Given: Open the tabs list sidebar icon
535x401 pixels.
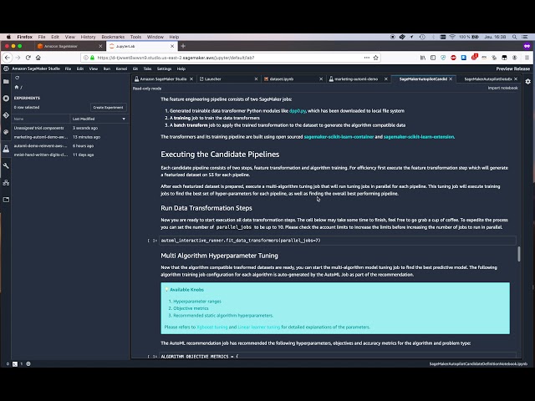Looking at the screenshot, I should [6, 200].
